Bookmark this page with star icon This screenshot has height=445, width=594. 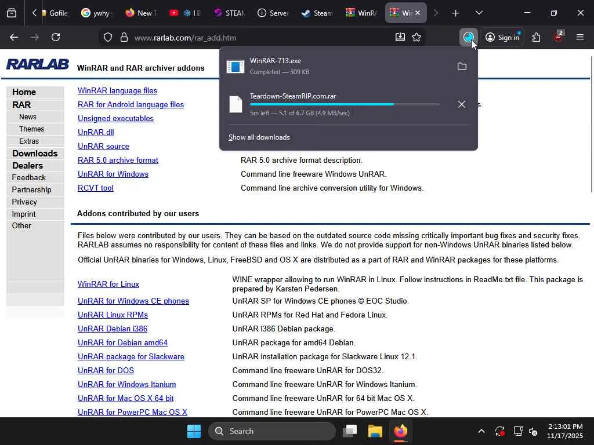(416, 37)
